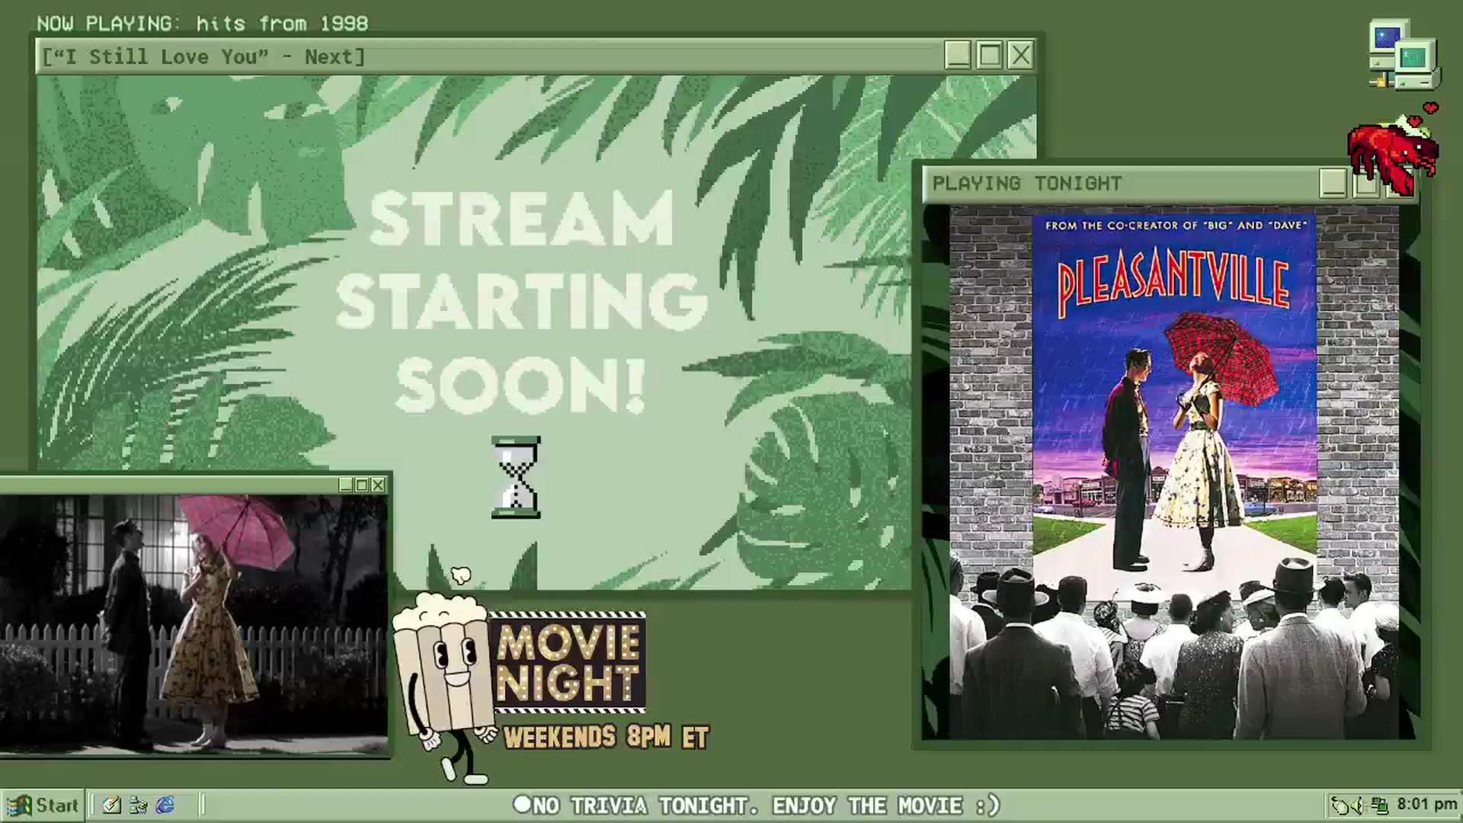Open the Start menu
This screenshot has height=823, width=1463.
click(42, 805)
